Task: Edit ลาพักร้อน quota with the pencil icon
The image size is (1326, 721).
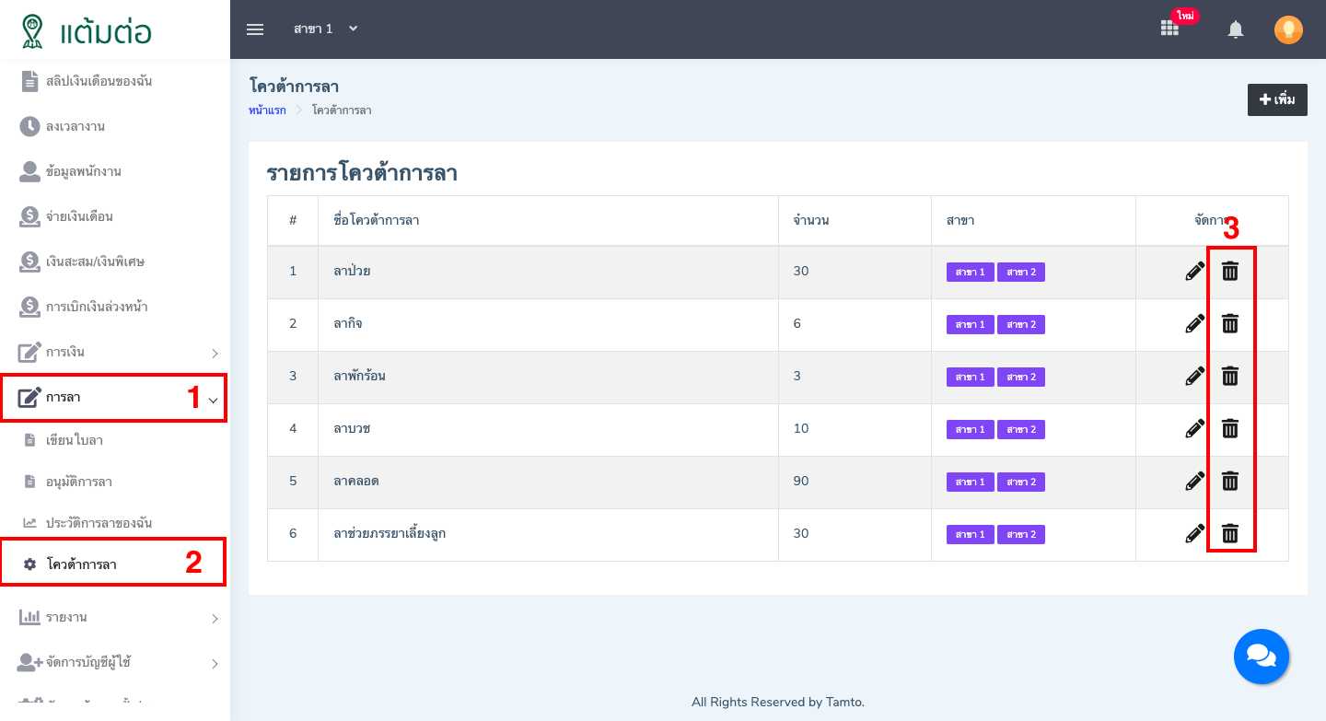Action: click(1194, 376)
